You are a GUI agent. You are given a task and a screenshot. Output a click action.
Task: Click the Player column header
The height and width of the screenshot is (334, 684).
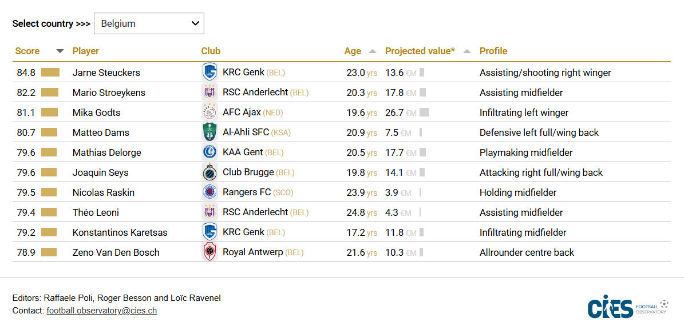(x=86, y=51)
